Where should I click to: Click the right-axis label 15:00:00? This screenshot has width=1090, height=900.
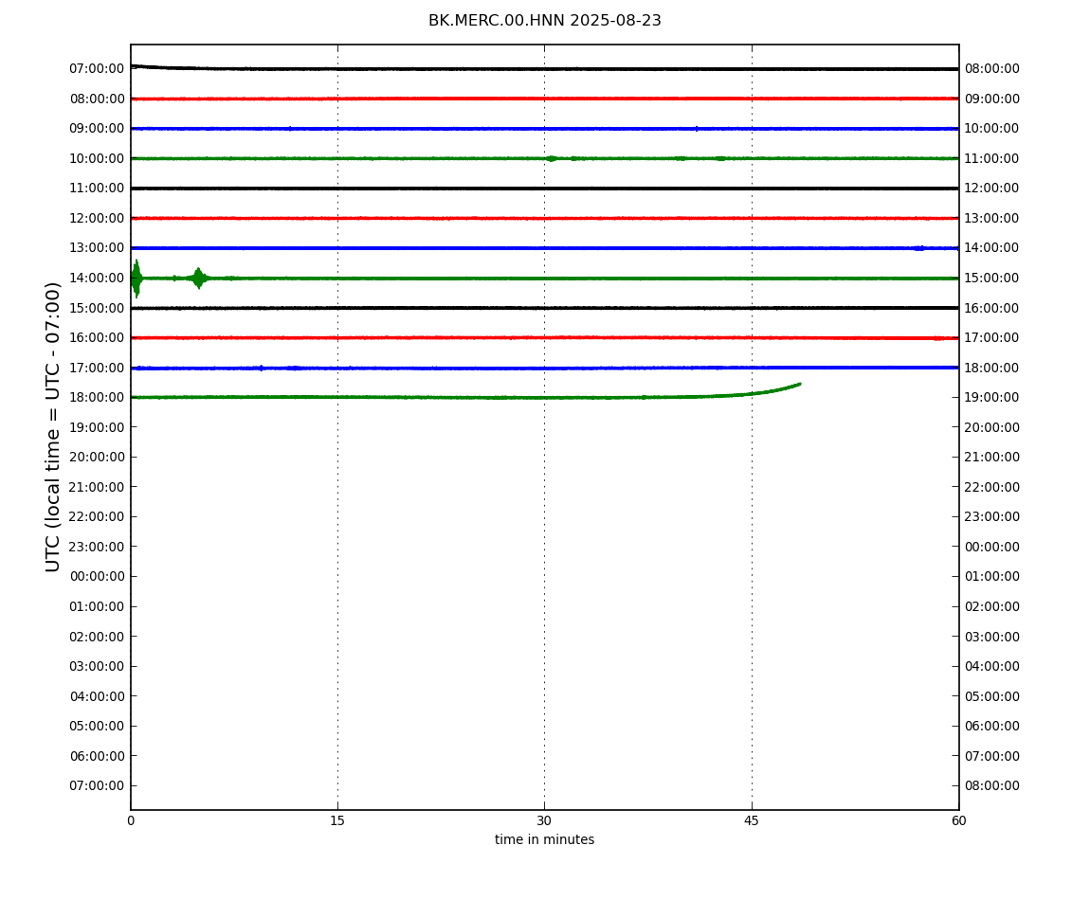(991, 278)
